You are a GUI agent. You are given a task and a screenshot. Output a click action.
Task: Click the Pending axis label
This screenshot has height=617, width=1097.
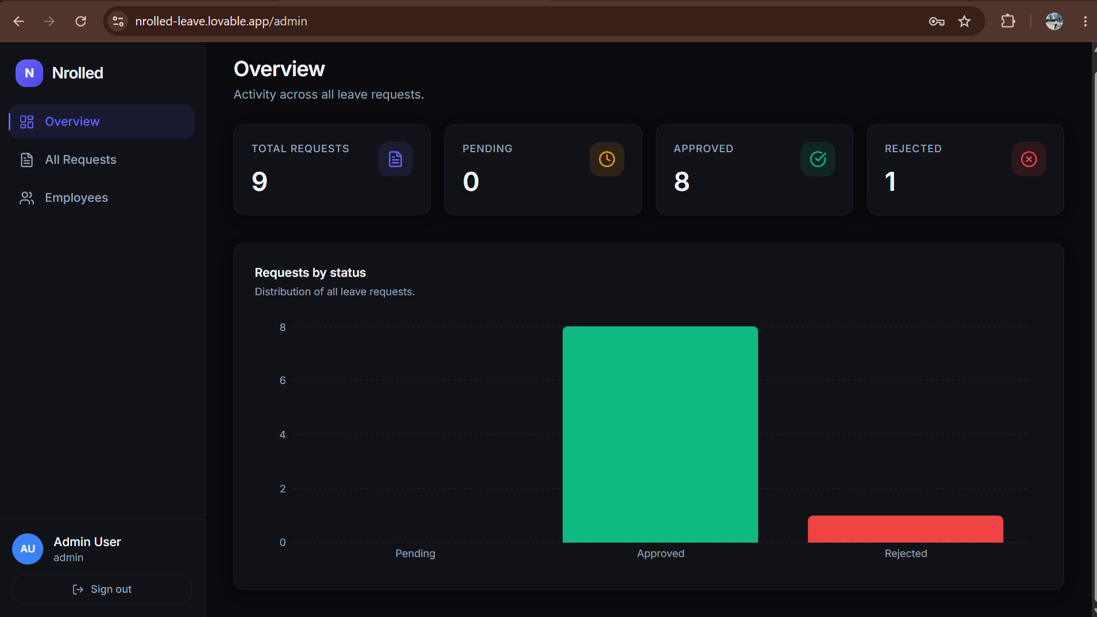pyautogui.click(x=415, y=554)
